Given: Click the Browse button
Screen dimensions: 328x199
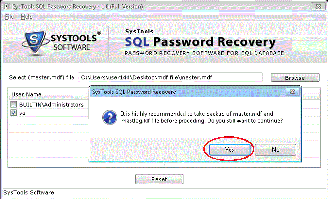Looking at the screenshot, I should pyautogui.click(x=294, y=78).
